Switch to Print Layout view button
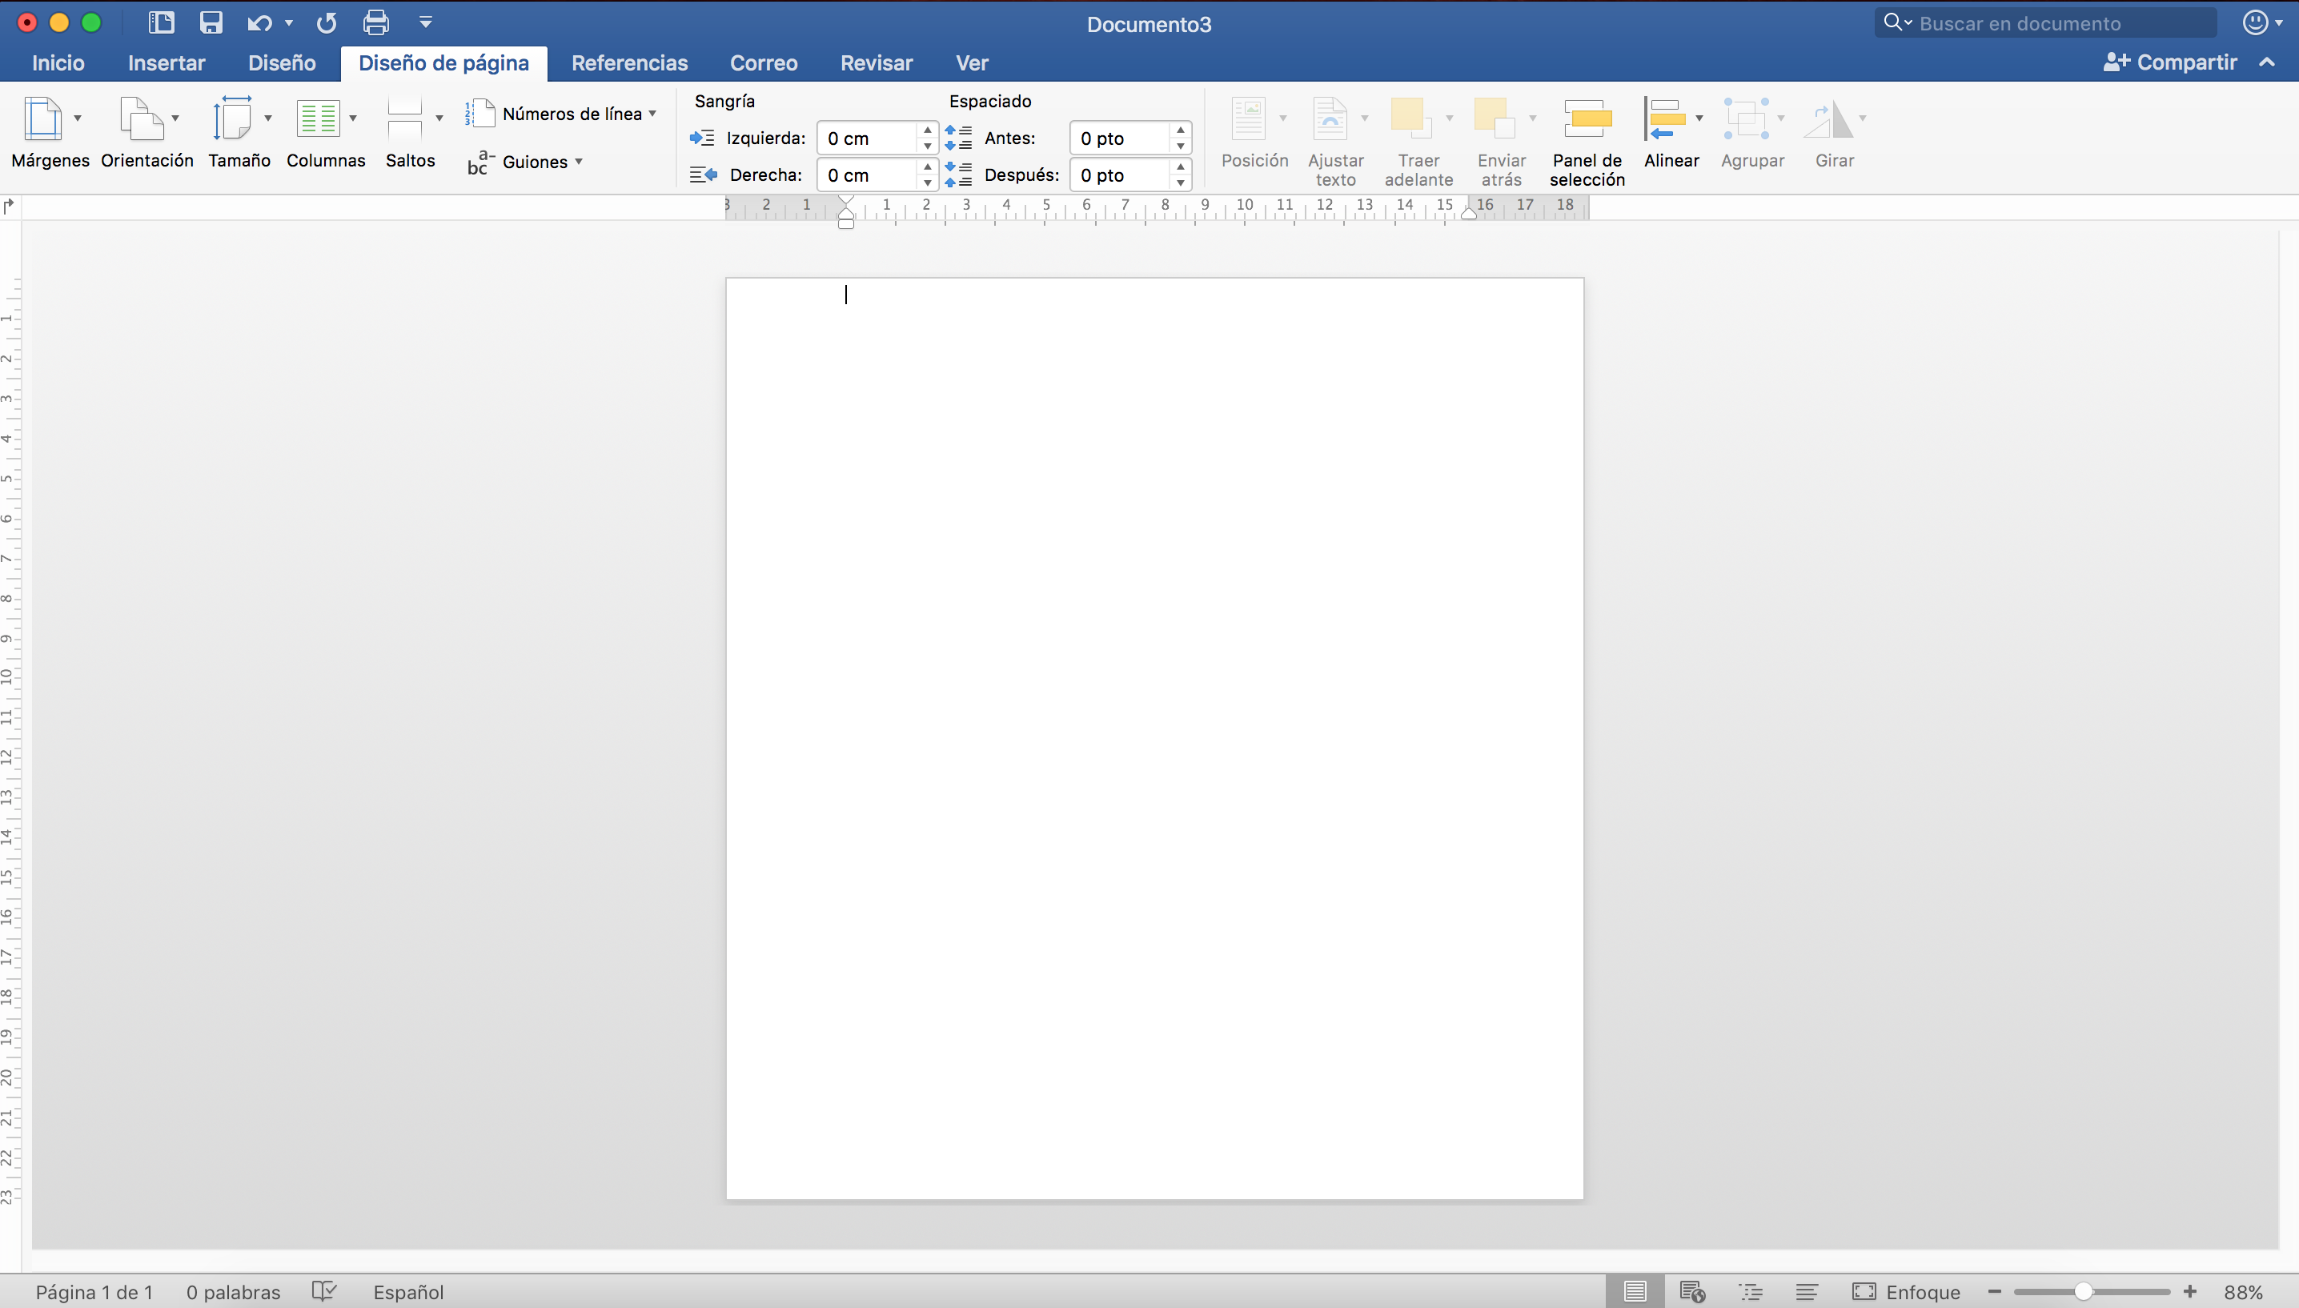 pyautogui.click(x=1635, y=1292)
